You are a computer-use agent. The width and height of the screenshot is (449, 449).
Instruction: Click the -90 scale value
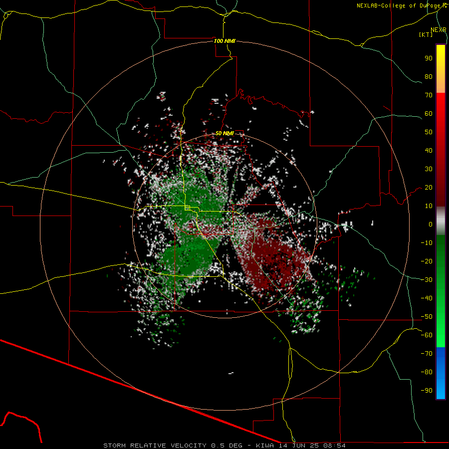(427, 391)
